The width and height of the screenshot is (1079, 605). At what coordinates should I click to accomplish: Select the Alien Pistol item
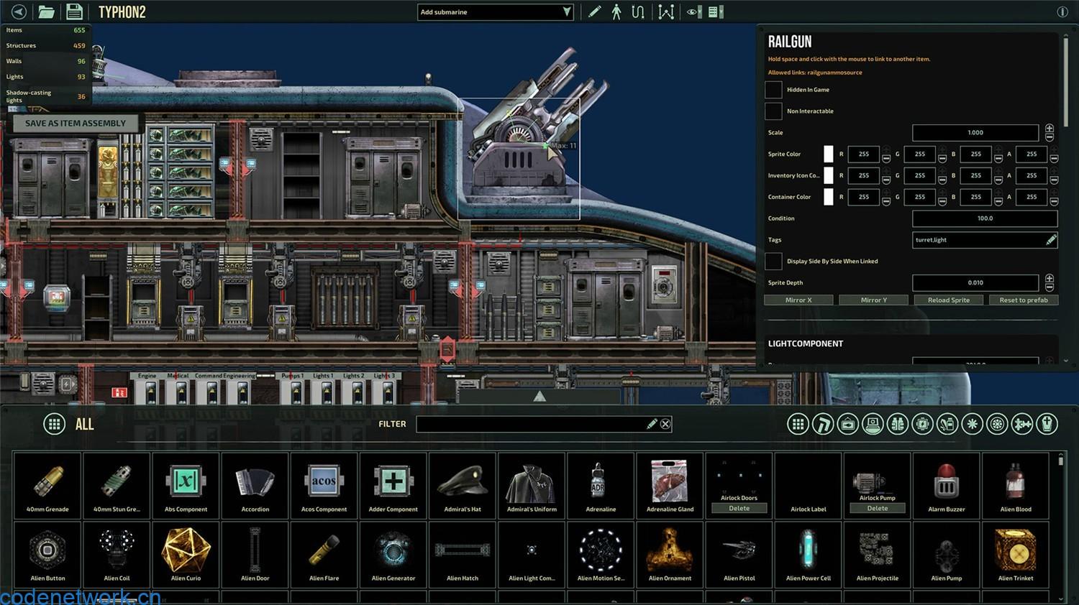pyautogui.click(x=739, y=555)
